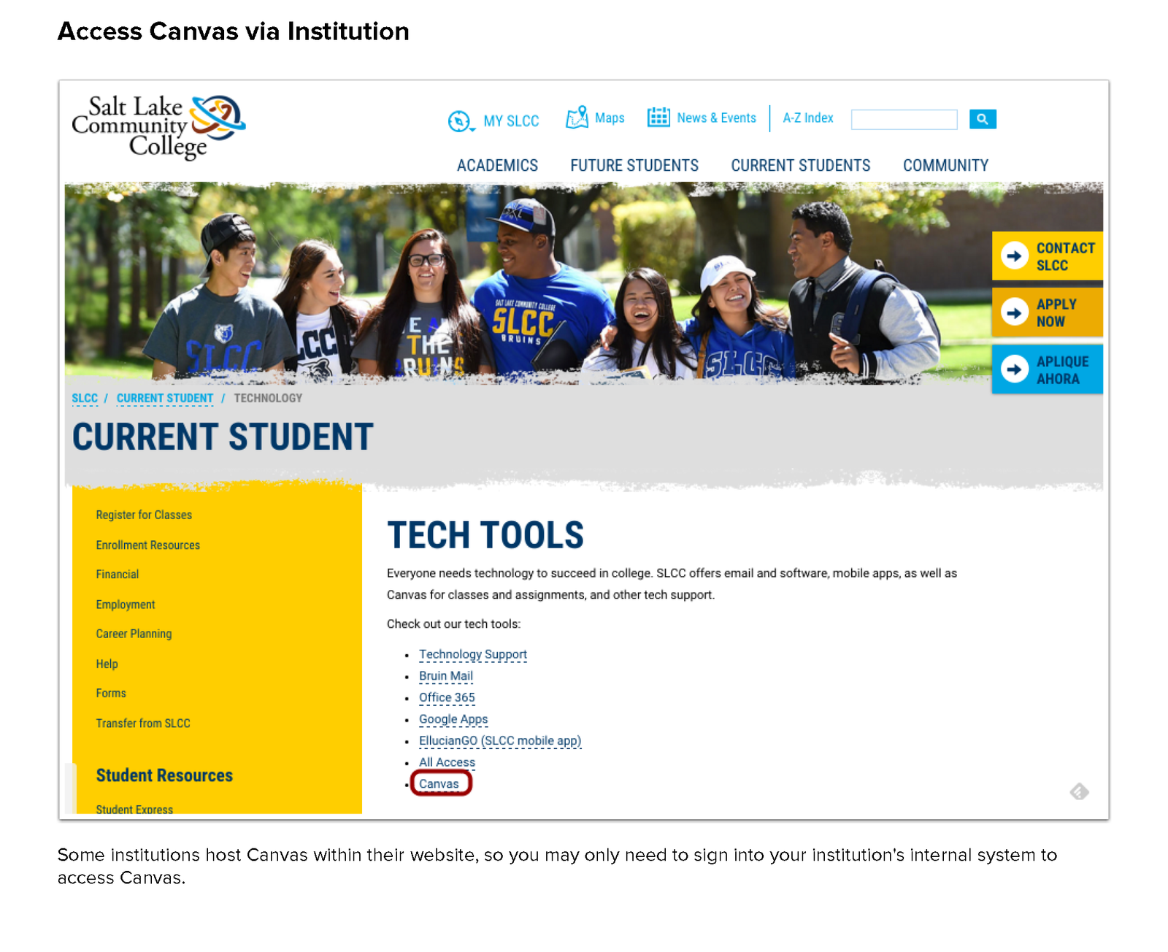
Task: Click the MY SLCC compass icon
Action: point(460,120)
